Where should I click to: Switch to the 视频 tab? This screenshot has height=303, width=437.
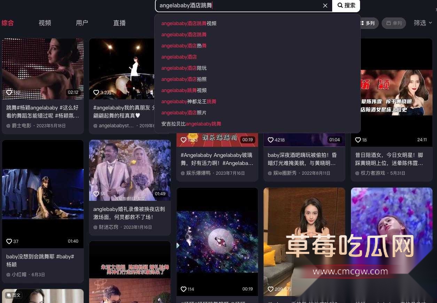click(x=45, y=23)
